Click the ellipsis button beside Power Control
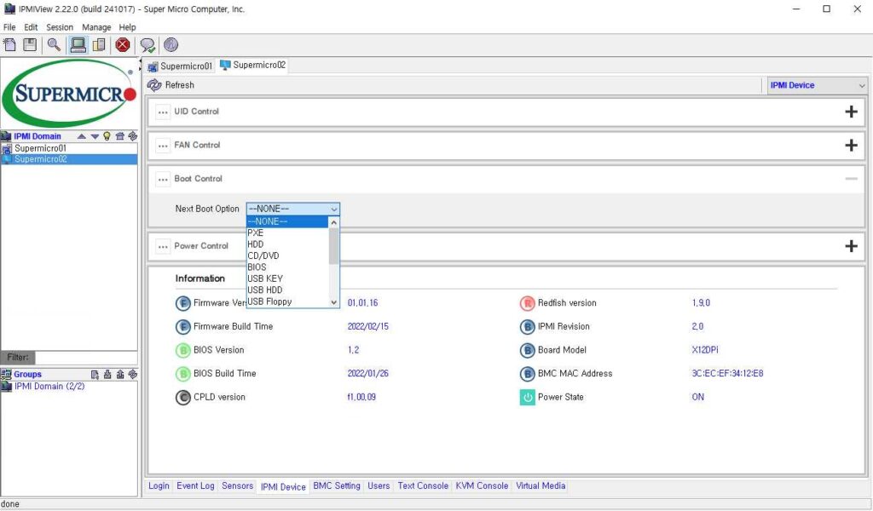873x511 pixels. [163, 246]
